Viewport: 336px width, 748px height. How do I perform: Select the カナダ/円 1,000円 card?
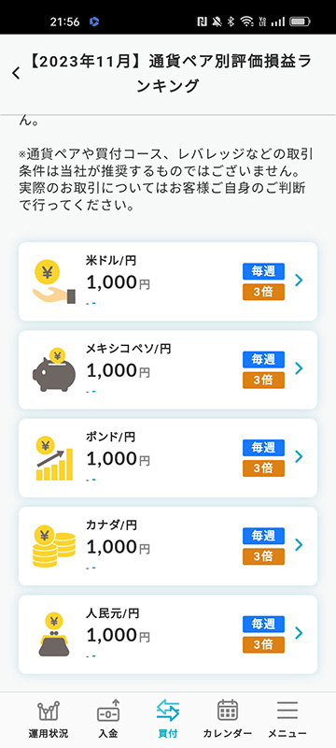point(168,546)
